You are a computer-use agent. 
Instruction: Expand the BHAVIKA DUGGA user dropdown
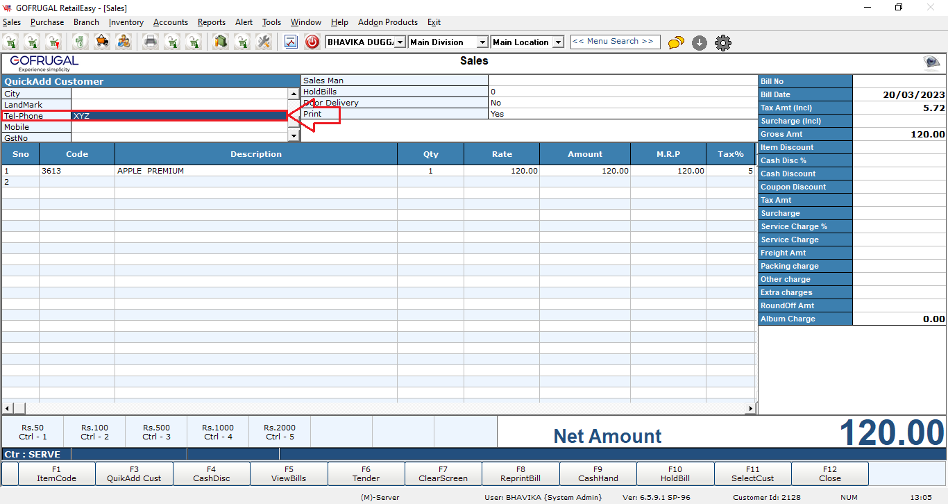[x=400, y=42]
